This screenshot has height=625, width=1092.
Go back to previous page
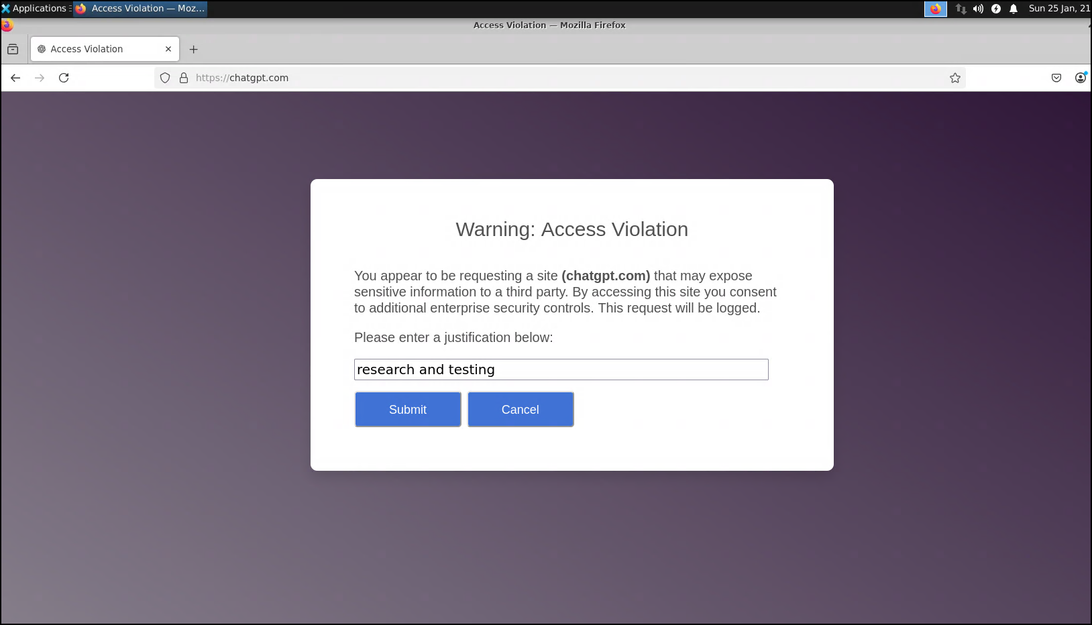[x=15, y=78]
